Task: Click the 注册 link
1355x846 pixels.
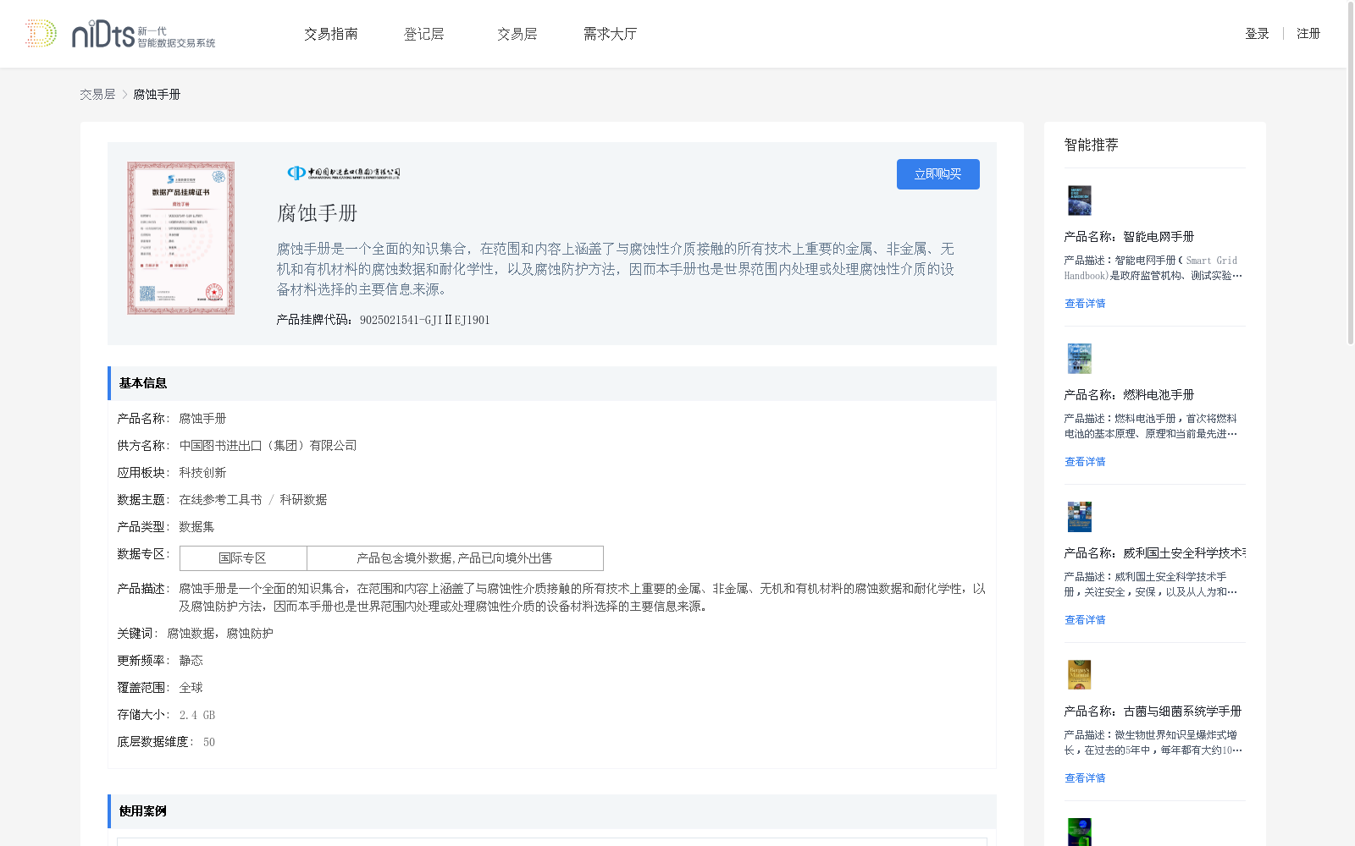Action: coord(1308,34)
